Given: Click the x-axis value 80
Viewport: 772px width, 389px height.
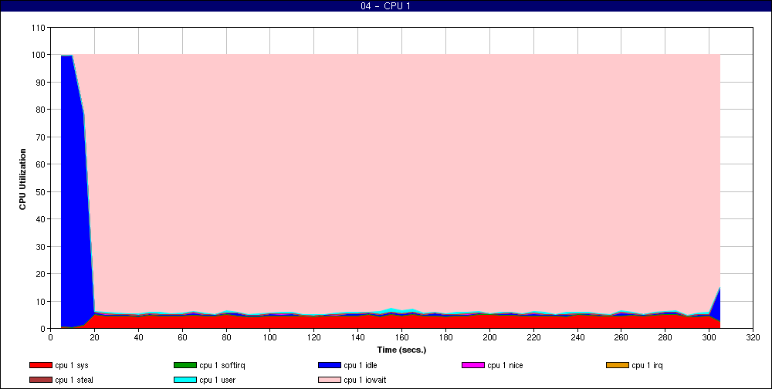Looking at the screenshot, I should tap(226, 337).
